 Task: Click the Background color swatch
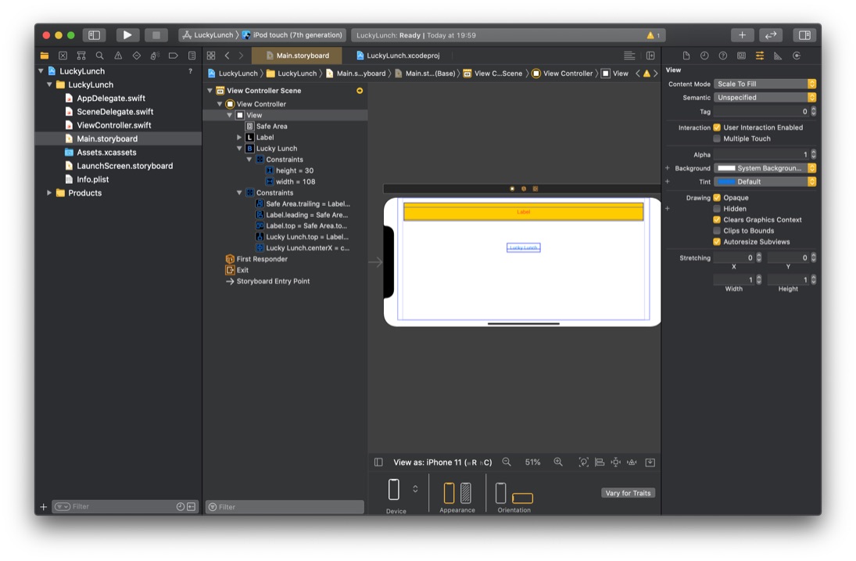726,168
